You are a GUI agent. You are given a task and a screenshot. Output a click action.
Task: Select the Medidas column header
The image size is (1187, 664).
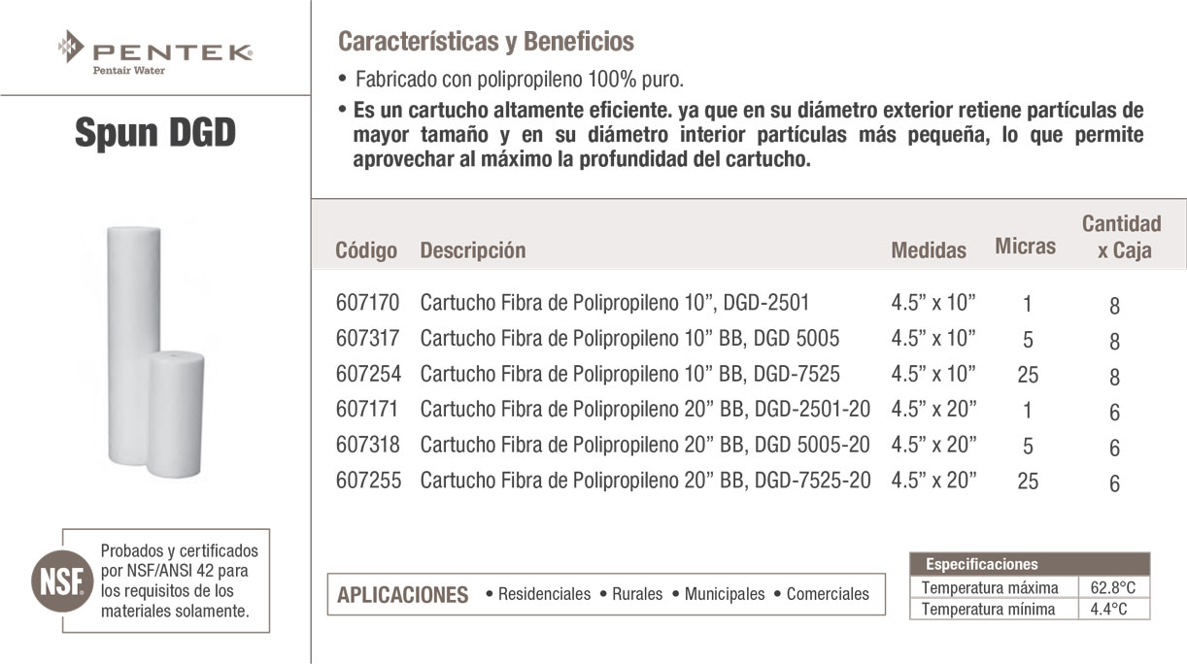point(929,250)
